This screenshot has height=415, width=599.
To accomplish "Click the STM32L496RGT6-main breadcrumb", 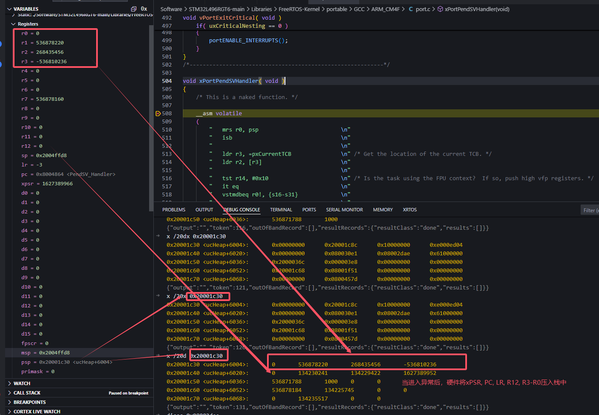I will coord(217,9).
